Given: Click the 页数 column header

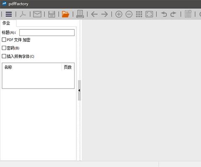Looking at the screenshot, I should [x=68, y=67].
